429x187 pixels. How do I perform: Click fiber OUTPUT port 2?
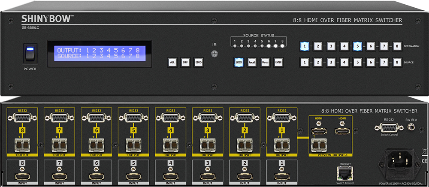pyautogui.click(x=245, y=145)
